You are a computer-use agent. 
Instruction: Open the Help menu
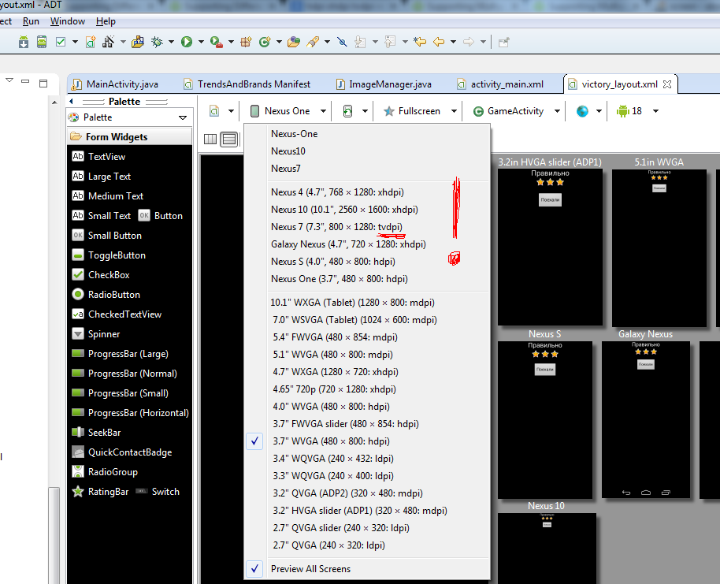106,21
